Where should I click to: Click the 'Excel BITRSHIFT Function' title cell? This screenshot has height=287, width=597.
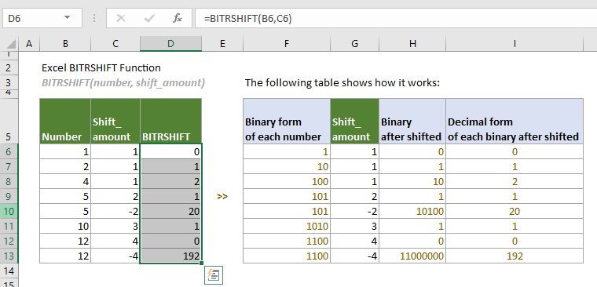click(x=101, y=68)
